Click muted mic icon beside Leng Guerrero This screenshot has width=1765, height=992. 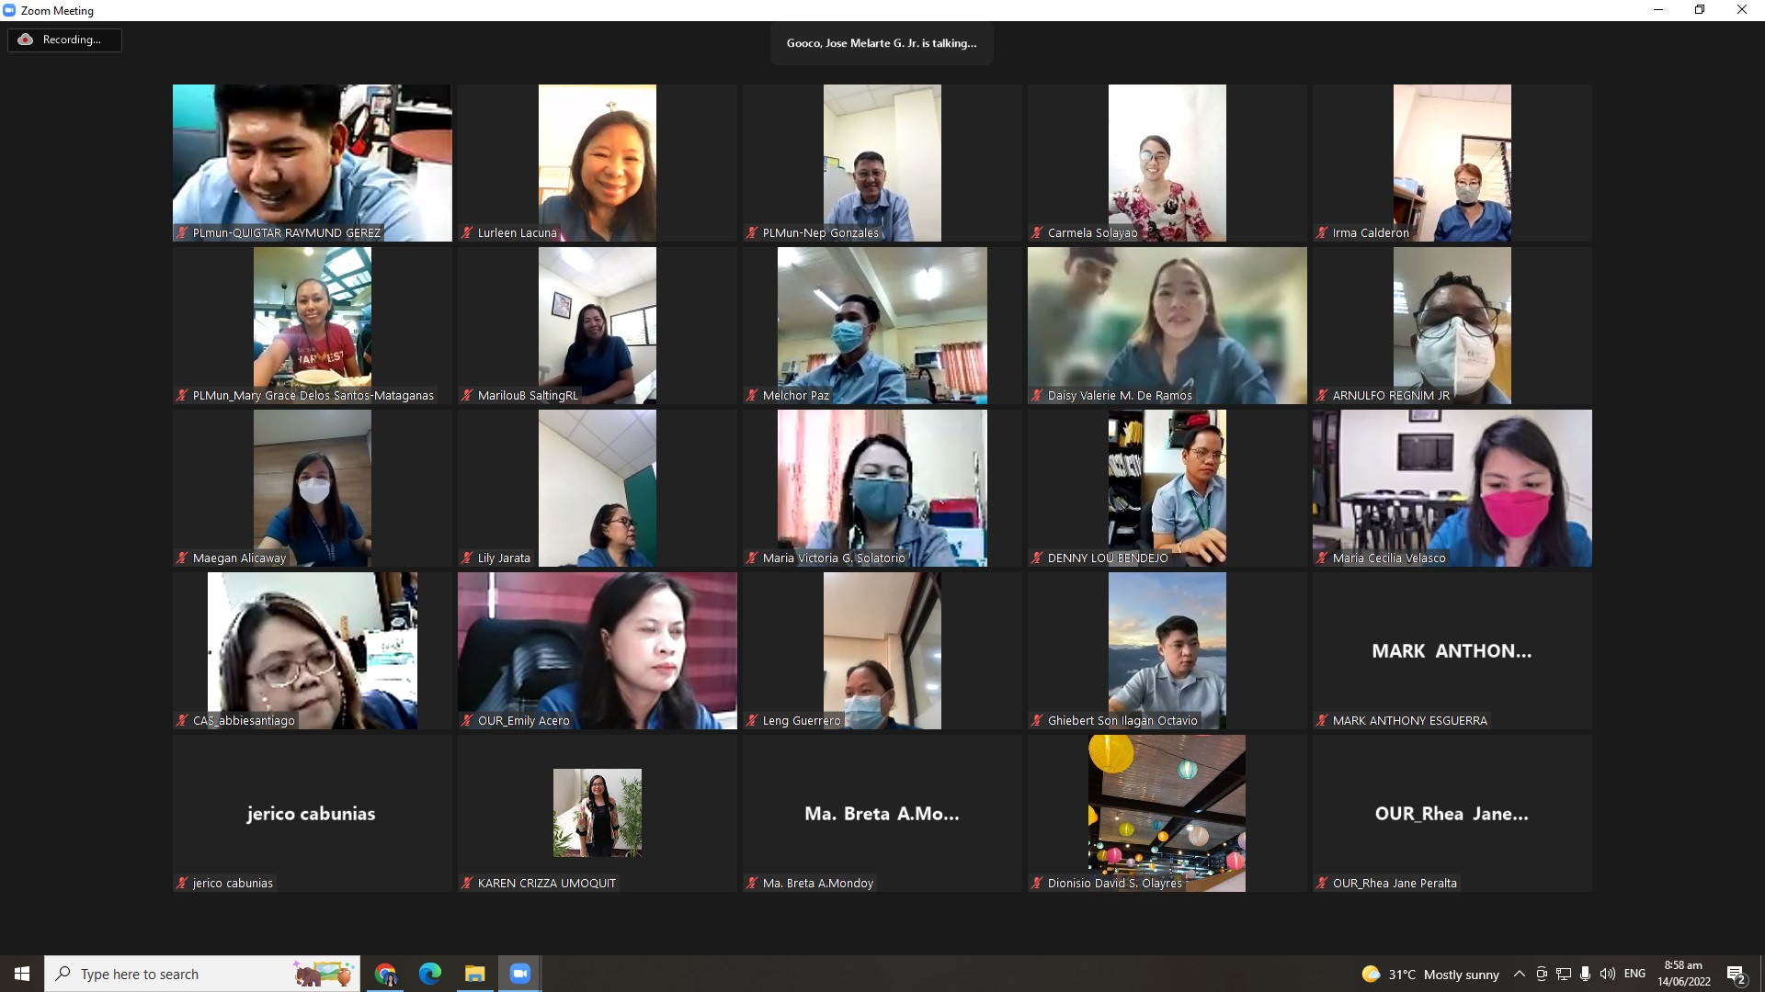[752, 721]
